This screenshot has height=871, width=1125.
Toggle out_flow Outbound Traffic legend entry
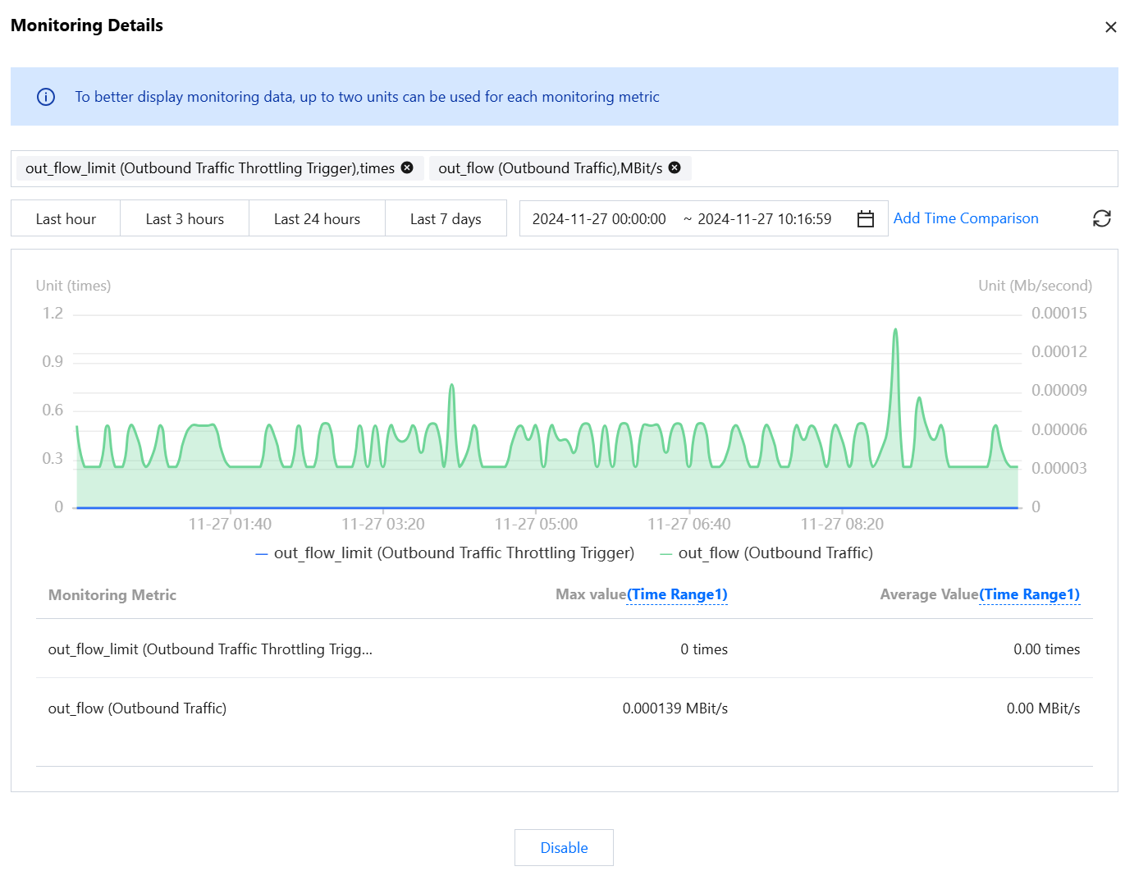pos(766,553)
